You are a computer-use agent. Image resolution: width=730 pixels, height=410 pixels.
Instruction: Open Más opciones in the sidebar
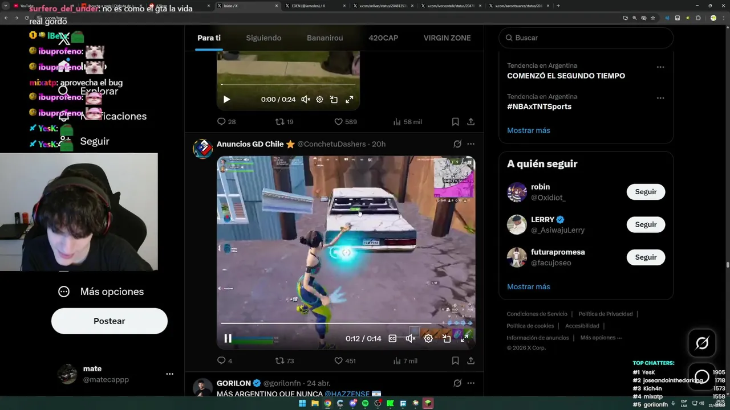[x=101, y=292]
